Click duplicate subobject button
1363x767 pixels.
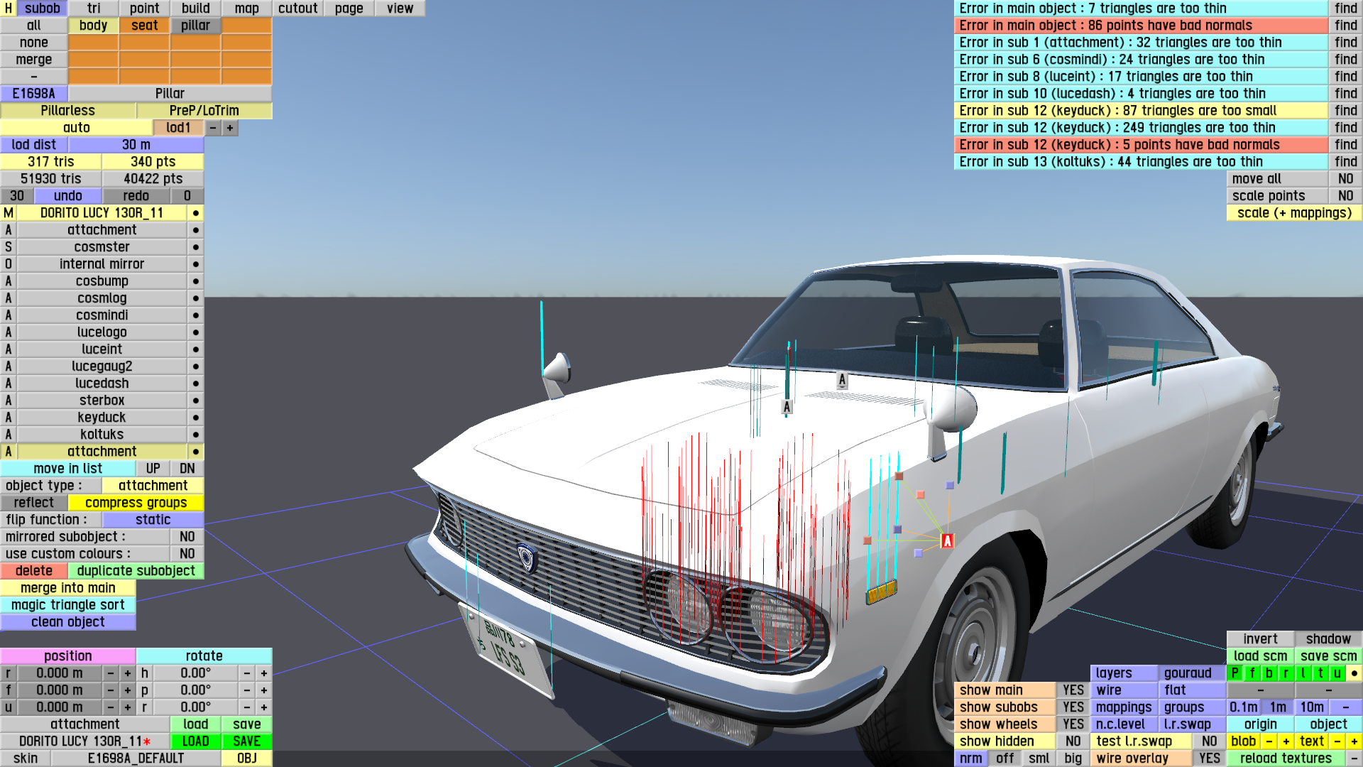click(x=136, y=571)
